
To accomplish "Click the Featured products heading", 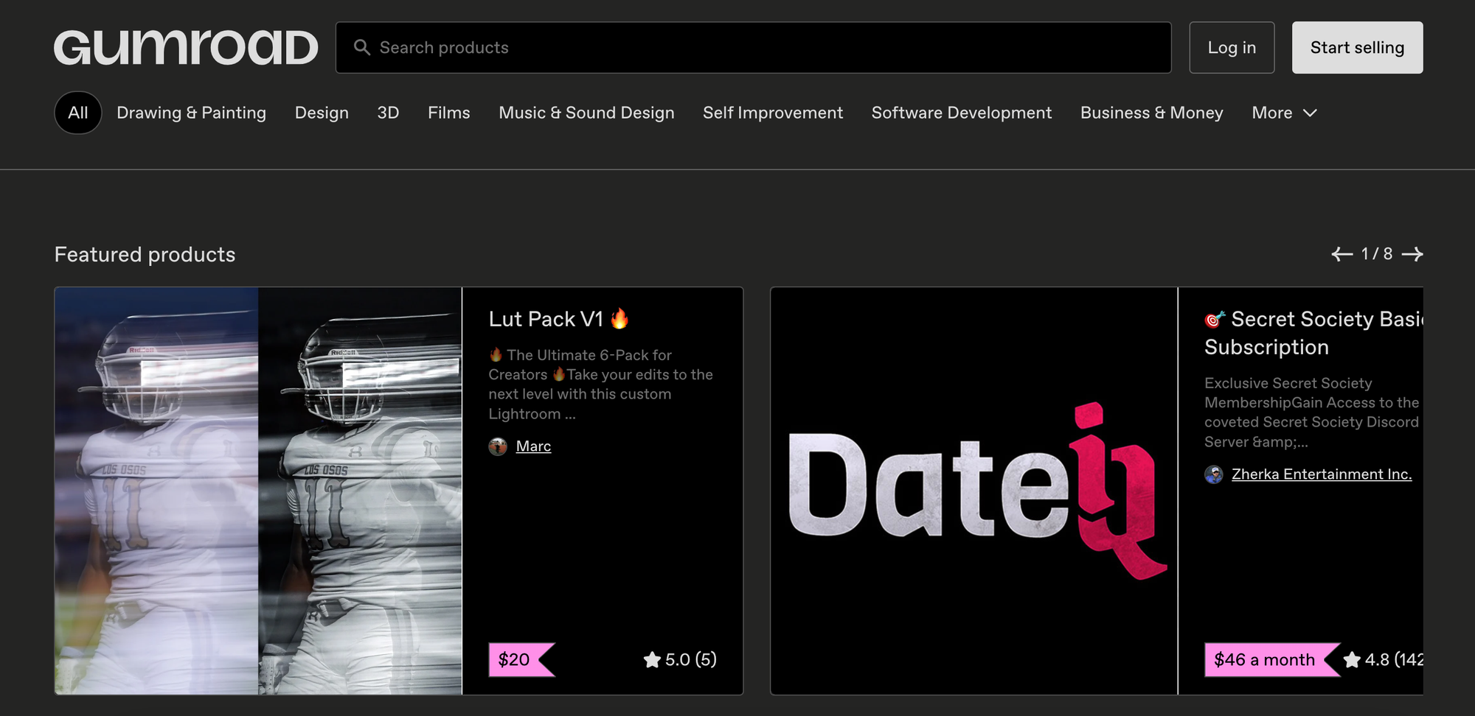I will (145, 254).
